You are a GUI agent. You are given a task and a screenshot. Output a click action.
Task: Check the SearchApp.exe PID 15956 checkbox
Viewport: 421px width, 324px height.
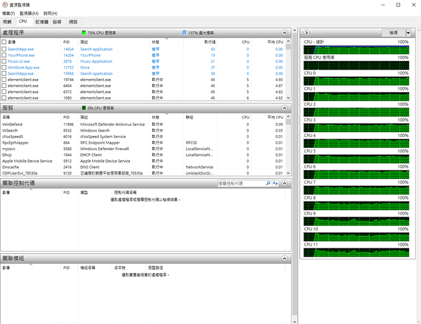(x=4, y=73)
